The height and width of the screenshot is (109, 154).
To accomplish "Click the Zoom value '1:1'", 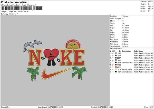I will point(149,11).
